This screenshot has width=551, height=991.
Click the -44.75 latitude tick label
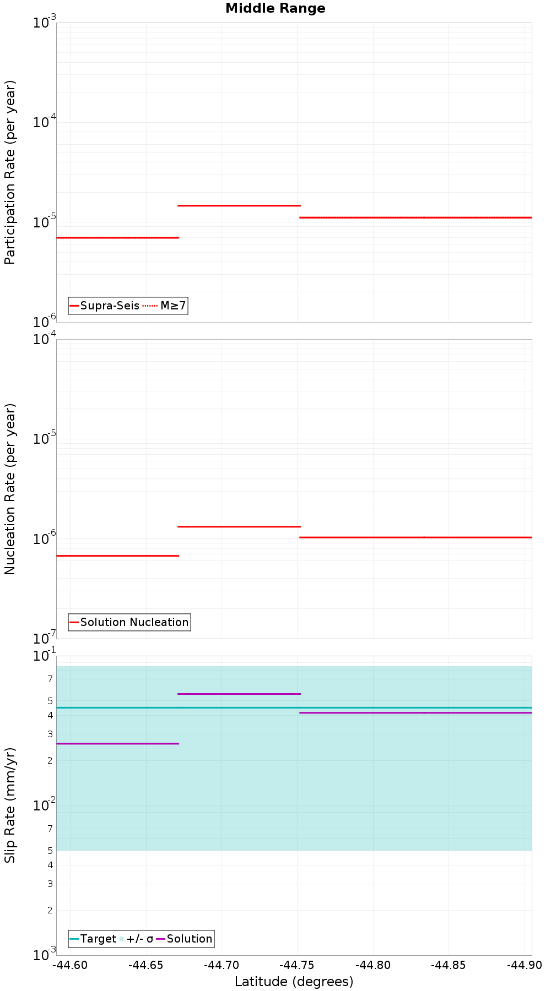coord(297,965)
